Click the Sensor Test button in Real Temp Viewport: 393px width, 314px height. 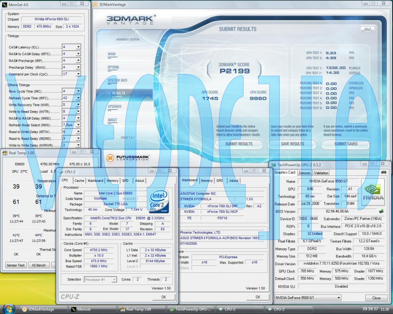[x=16, y=265]
